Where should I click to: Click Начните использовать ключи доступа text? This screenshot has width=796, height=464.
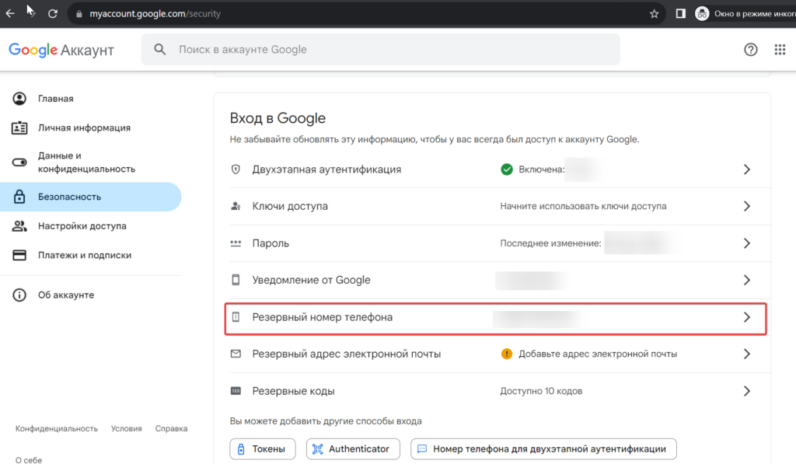tap(583, 206)
